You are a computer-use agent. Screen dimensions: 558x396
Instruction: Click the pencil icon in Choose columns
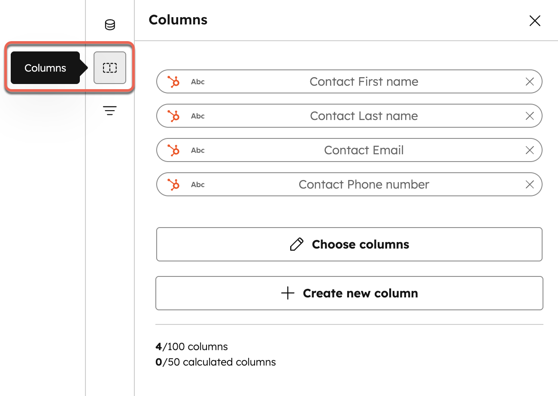296,244
